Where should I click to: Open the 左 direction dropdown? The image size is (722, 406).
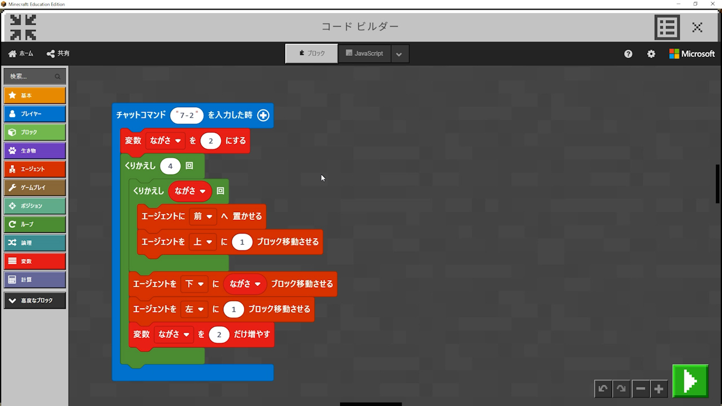tap(194, 309)
